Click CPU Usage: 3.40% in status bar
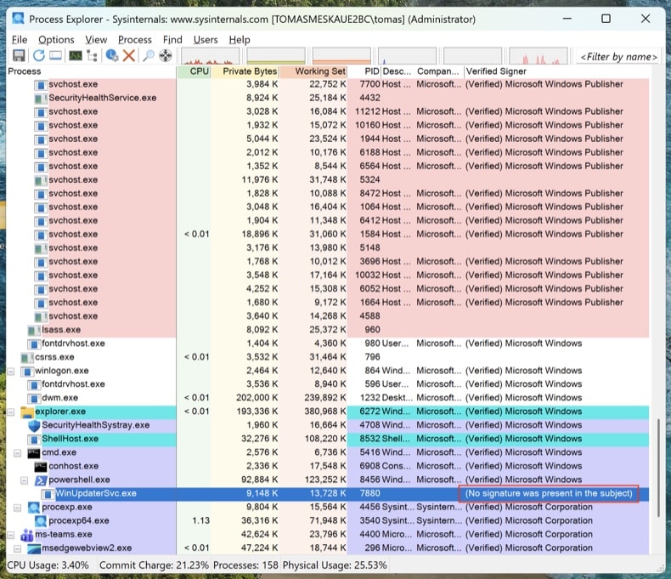671x579 pixels. coord(48,565)
